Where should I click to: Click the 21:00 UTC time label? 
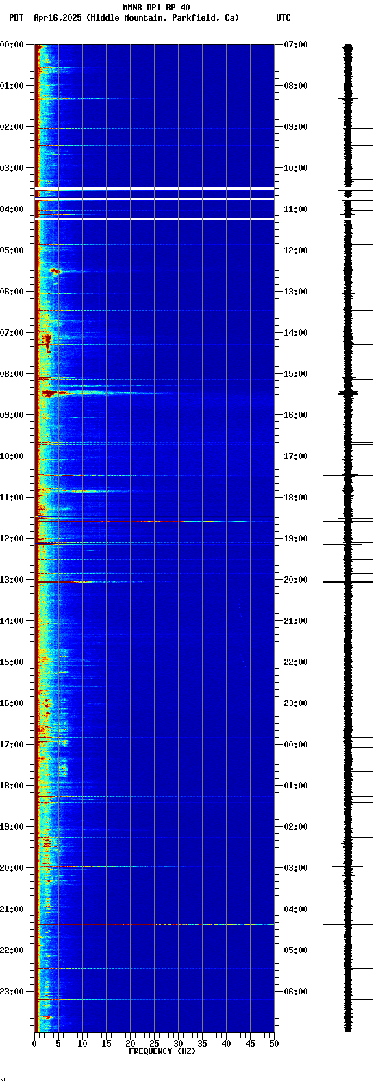point(296,621)
